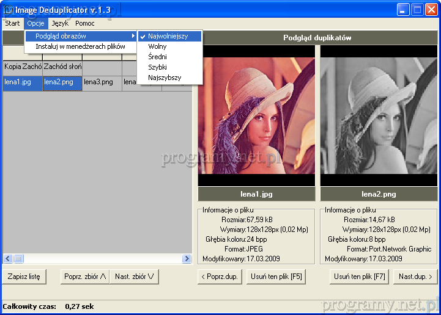The height and width of the screenshot is (315, 441).
Task: Pick the Szybki speed option
Action: click(157, 67)
